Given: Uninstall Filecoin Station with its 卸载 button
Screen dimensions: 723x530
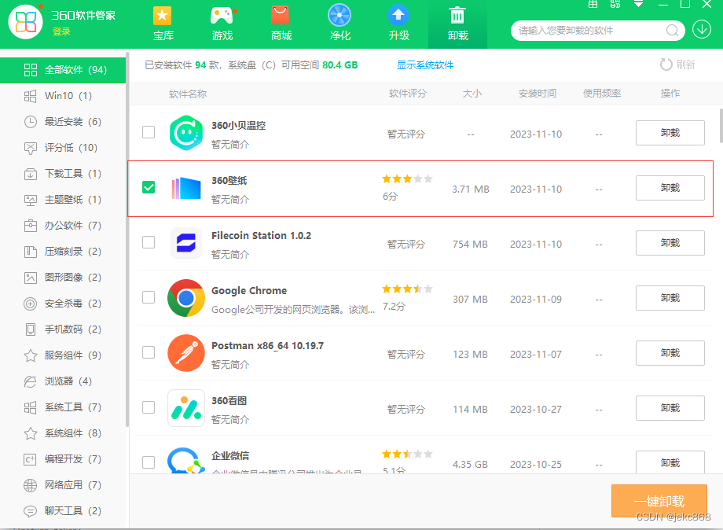Looking at the screenshot, I should coord(670,243).
